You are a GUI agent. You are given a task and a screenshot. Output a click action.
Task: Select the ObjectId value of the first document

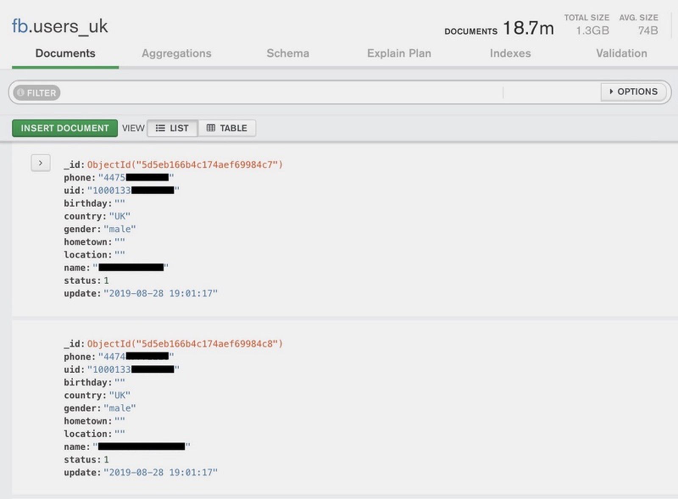click(184, 164)
